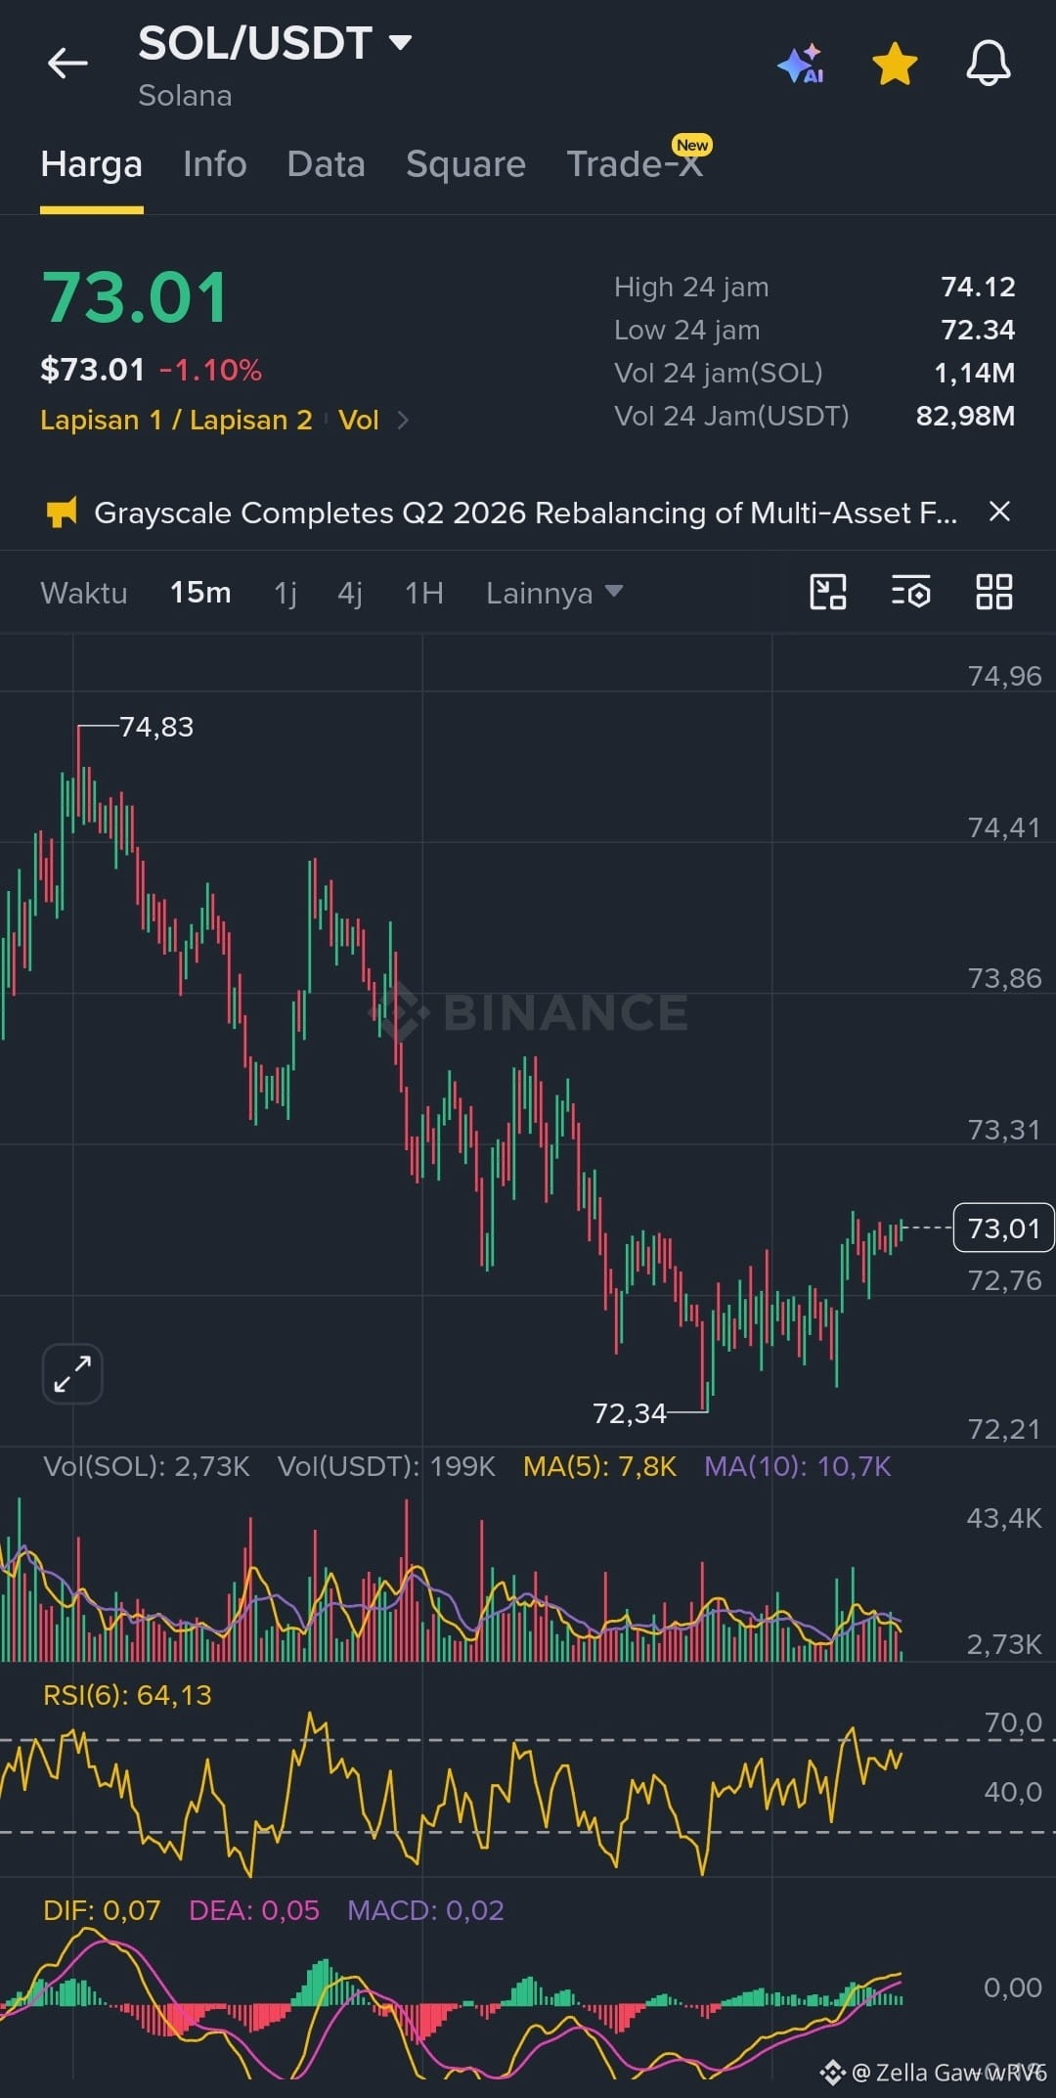Screen dimensions: 1056x2098
Task: Expand the SOL/USDT pair dropdown
Action: 400,42
